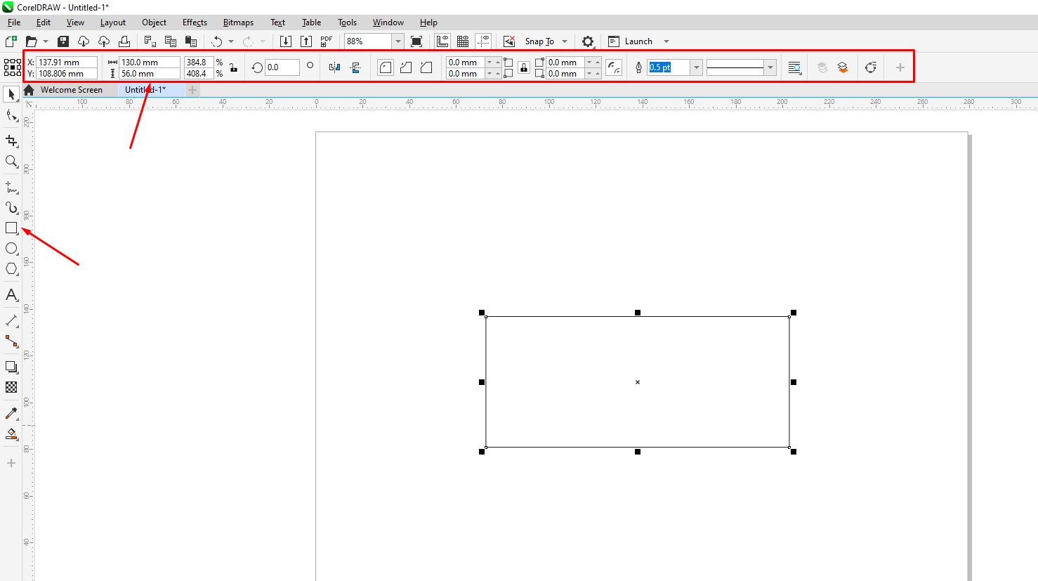Image resolution: width=1038 pixels, height=581 pixels.
Task: Toggle show rulers button
Action: [442, 41]
